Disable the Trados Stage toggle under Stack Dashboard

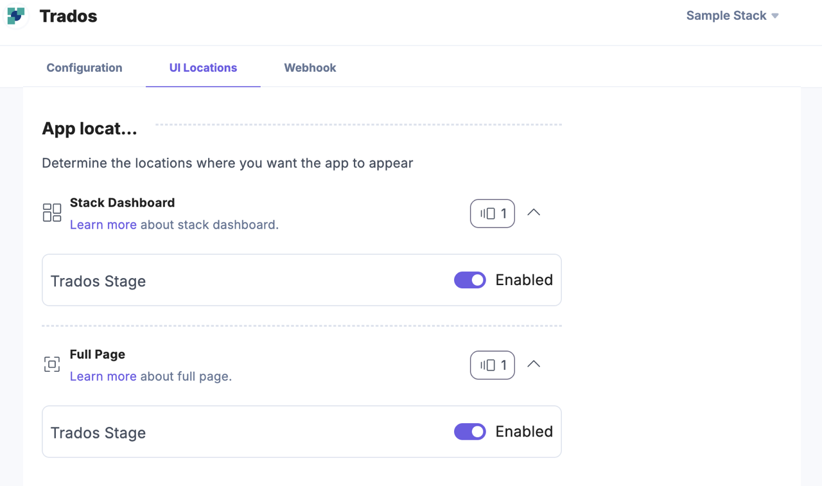click(470, 280)
